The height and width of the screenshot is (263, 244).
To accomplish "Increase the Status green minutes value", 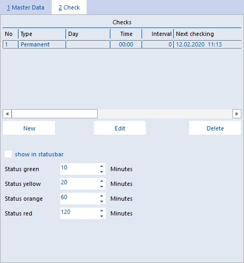I will click(101, 166).
